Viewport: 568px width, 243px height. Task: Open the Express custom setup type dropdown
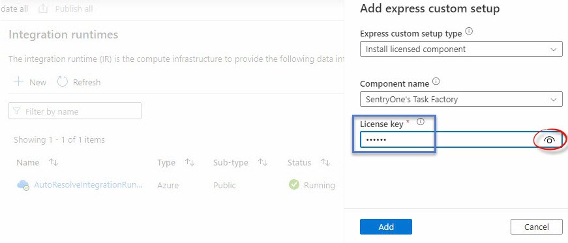point(461,50)
